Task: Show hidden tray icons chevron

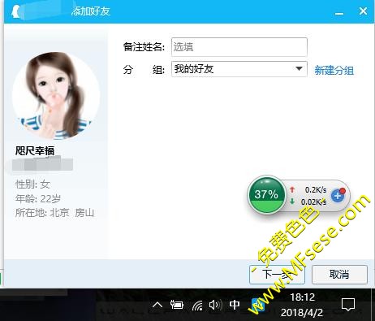Action: [157, 306]
